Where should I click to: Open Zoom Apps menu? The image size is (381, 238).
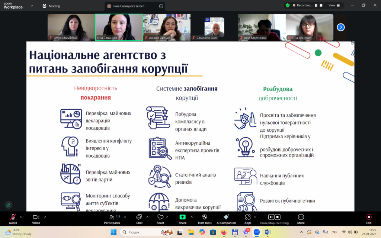tap(248, 217)
